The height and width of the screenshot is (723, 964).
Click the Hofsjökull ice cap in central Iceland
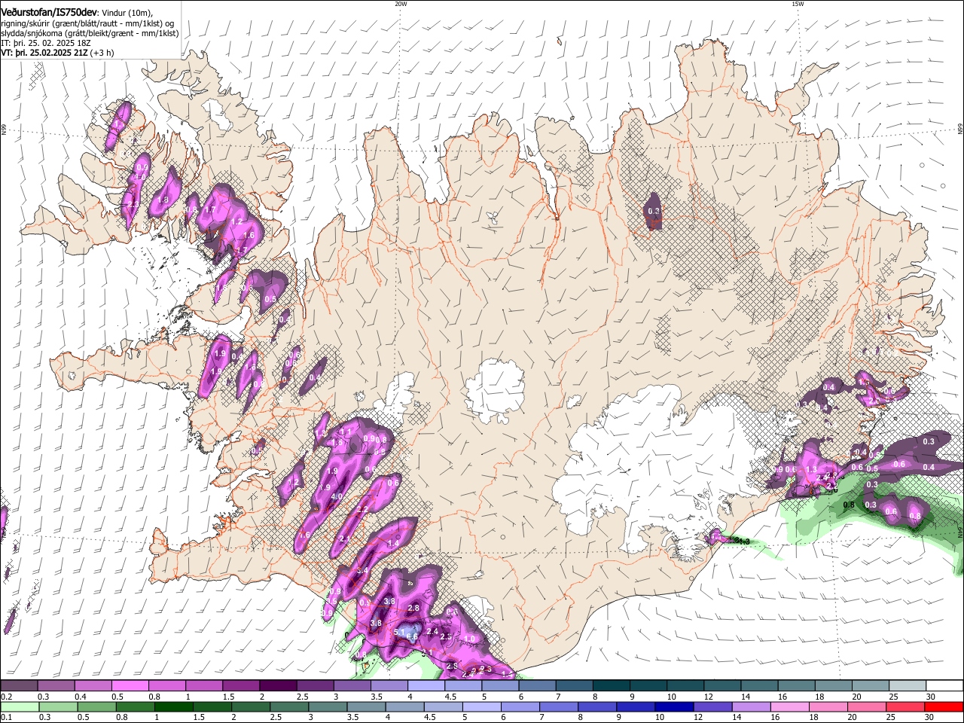[495, 389]
